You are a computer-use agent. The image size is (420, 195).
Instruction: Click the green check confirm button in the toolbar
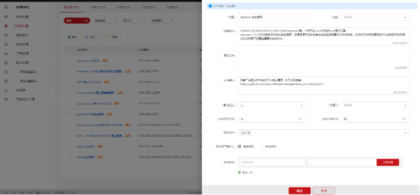click(72, 37)
